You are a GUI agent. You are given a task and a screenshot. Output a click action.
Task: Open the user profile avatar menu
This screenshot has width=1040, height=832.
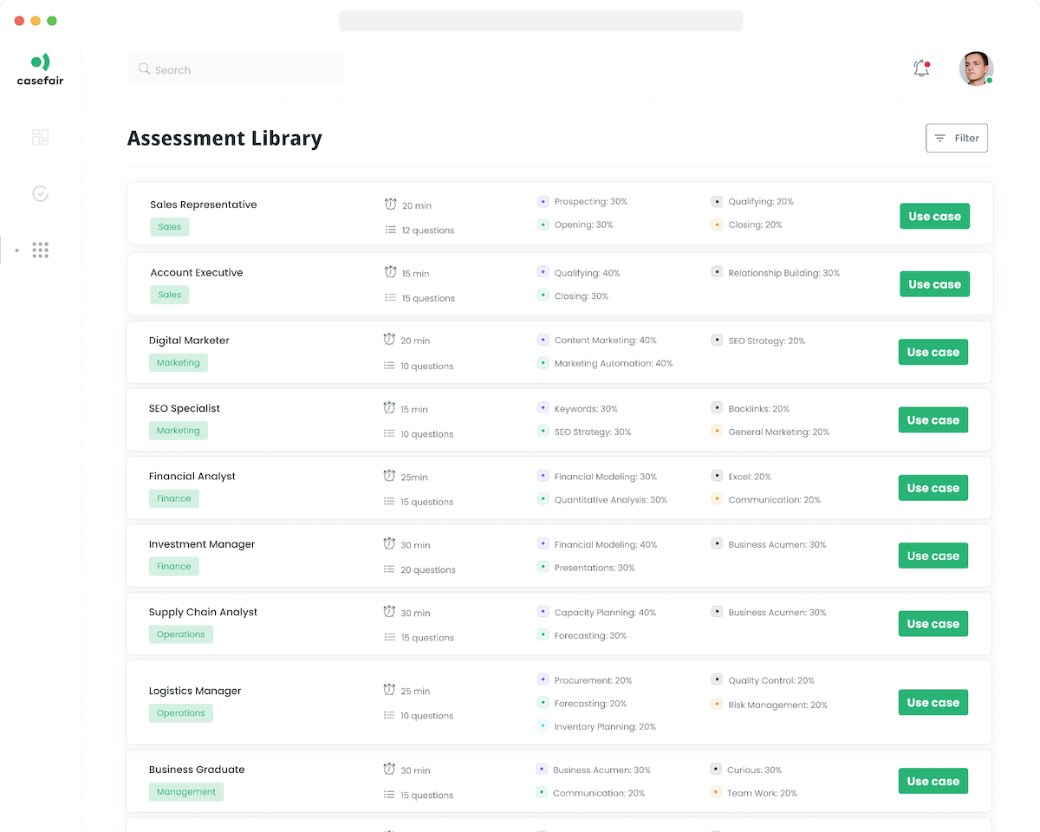(976, 68)
